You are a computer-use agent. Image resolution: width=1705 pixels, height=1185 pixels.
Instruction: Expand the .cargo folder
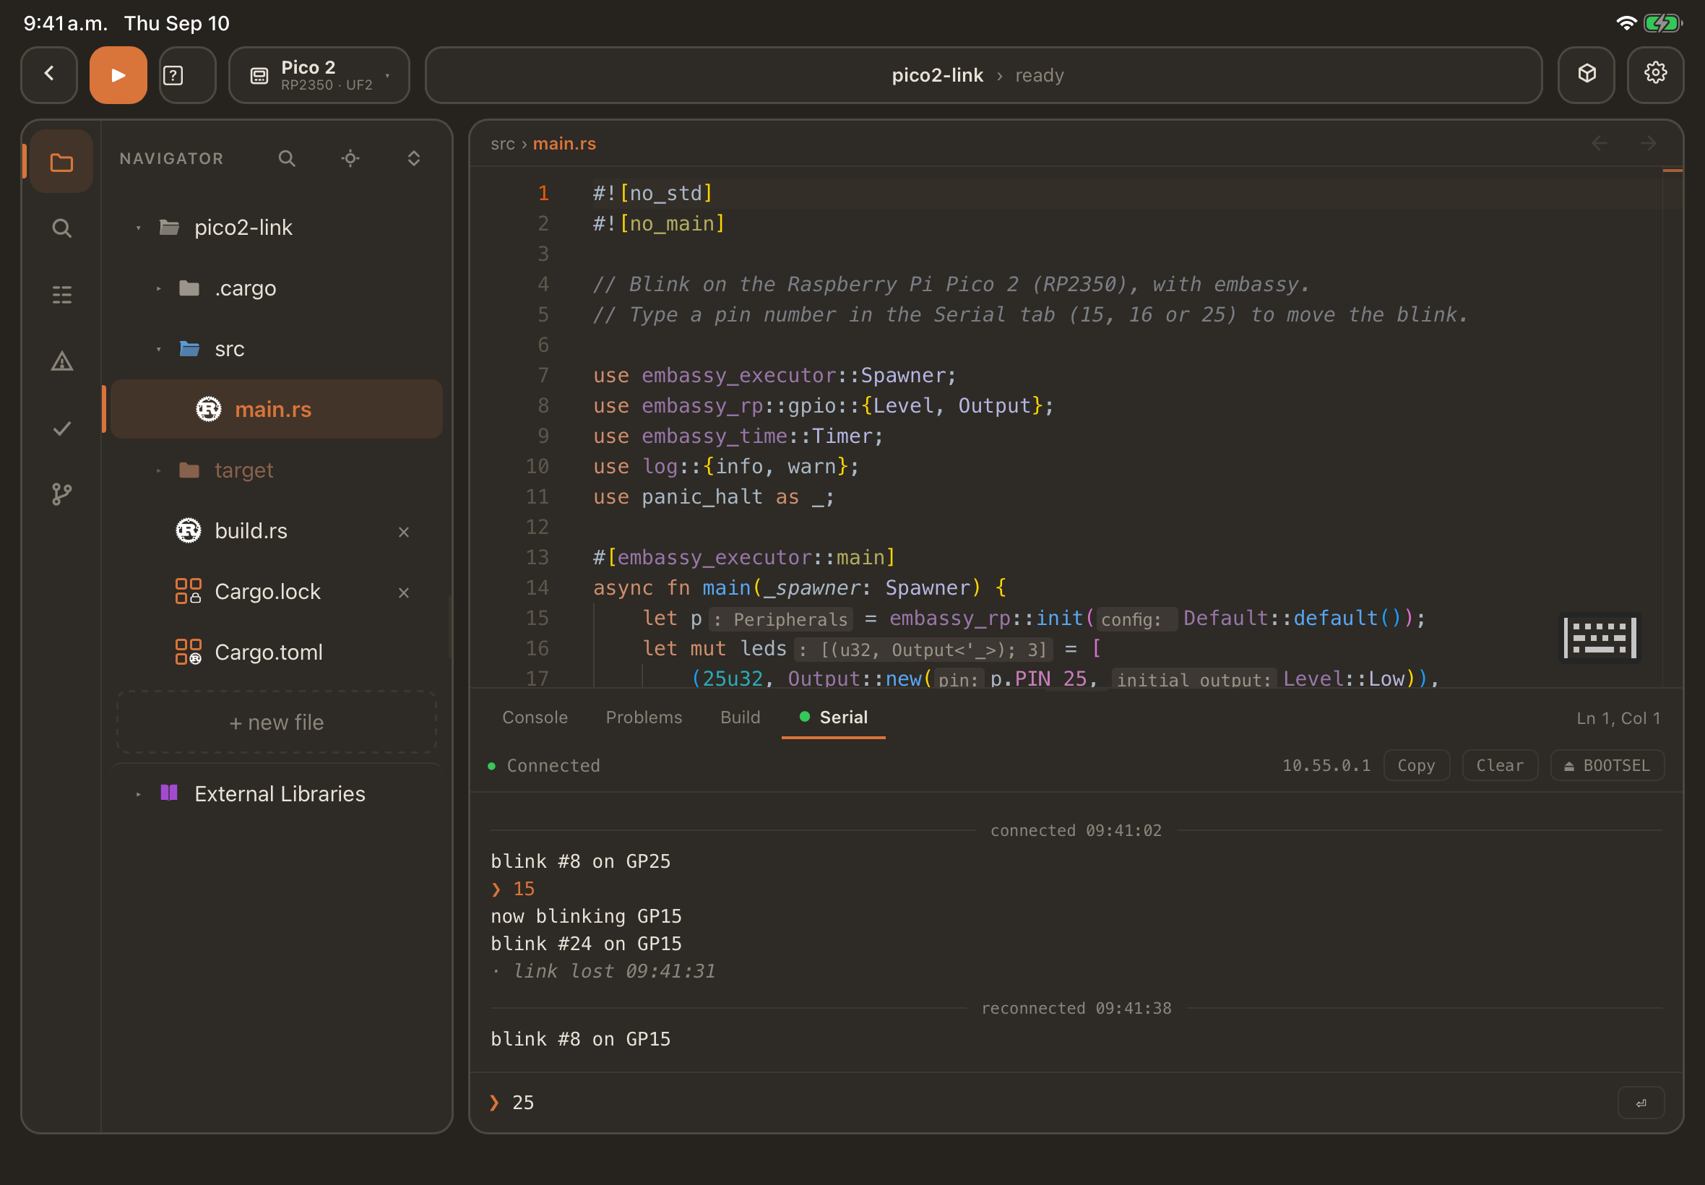point(158,288)
